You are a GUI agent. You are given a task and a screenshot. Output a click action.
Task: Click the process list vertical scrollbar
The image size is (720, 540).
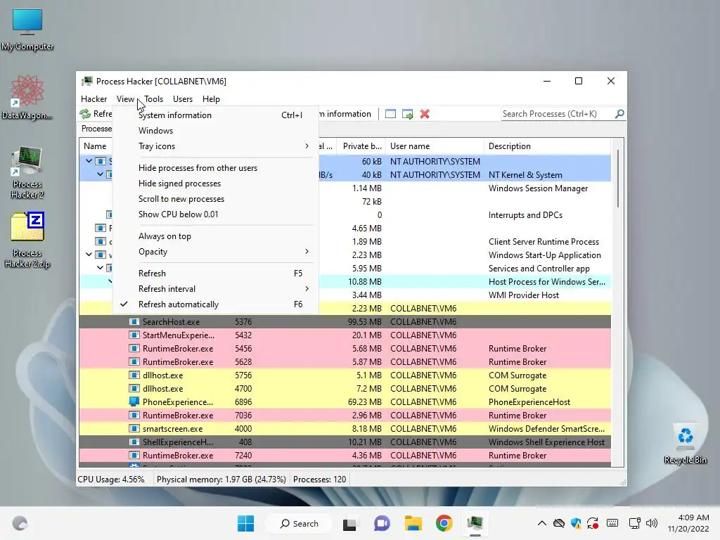618,179
